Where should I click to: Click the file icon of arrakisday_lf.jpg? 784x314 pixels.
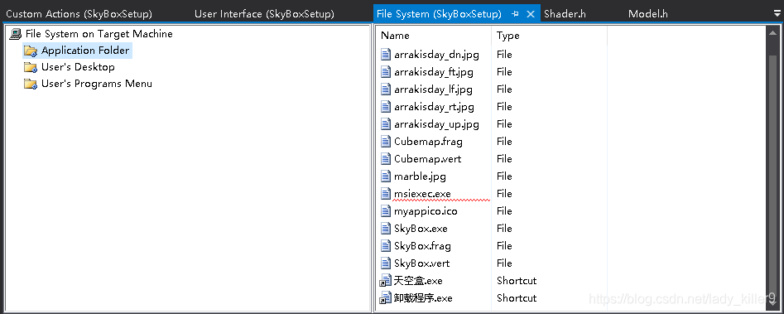point(386,89)
